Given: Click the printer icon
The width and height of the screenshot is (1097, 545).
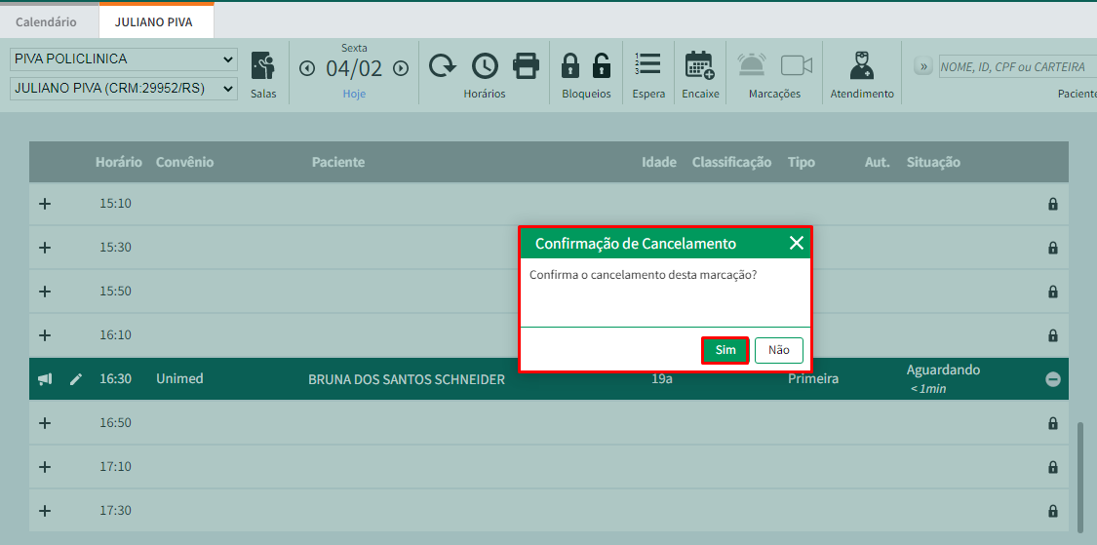Looking at the screenshot, I should click(526, 65).
